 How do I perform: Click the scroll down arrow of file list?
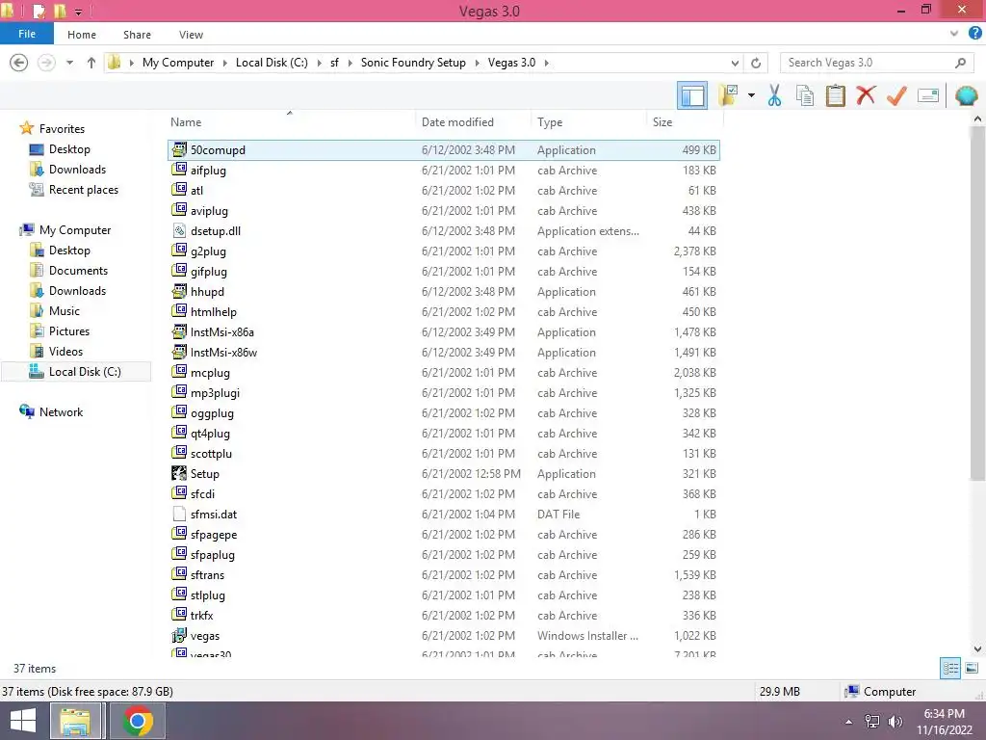pos(977,648)
